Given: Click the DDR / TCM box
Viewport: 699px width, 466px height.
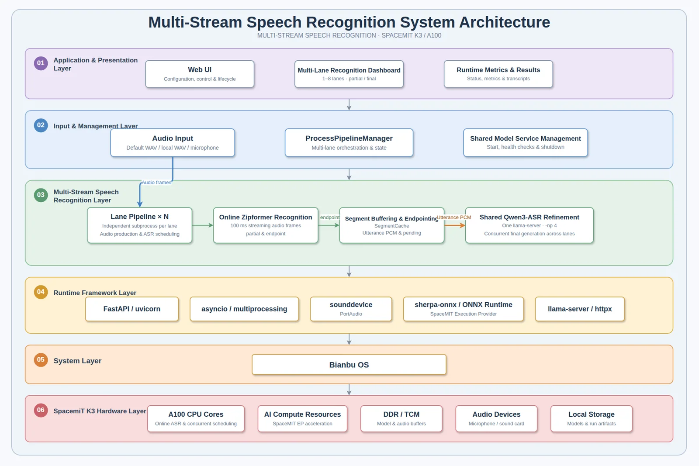Looking at the screenshot, I should point(401,418).
